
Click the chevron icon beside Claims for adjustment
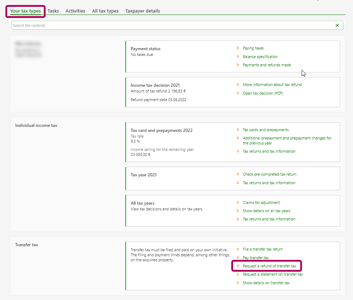click(x=238, y=203)
